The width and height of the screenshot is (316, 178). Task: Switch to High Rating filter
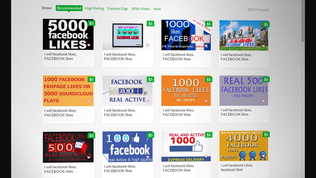(x=94, y=8)
